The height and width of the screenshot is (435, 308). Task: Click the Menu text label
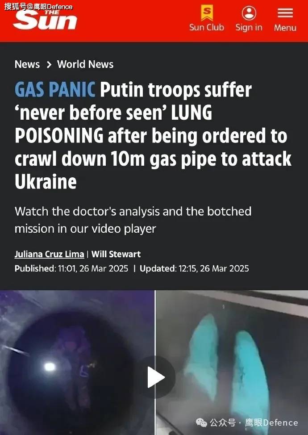point(285,28)
